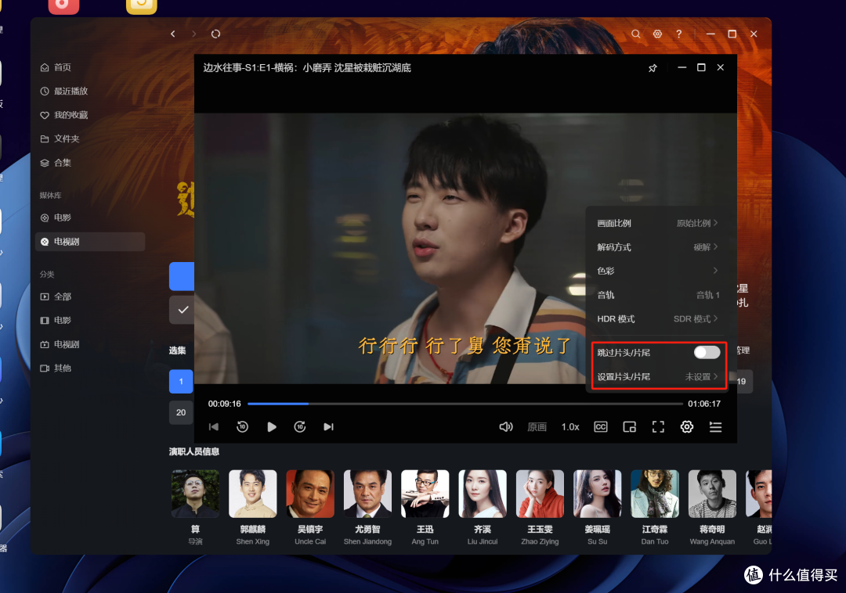846x593 pixels.
Task: Skip to next episode
Action: (x=328, y=426)
